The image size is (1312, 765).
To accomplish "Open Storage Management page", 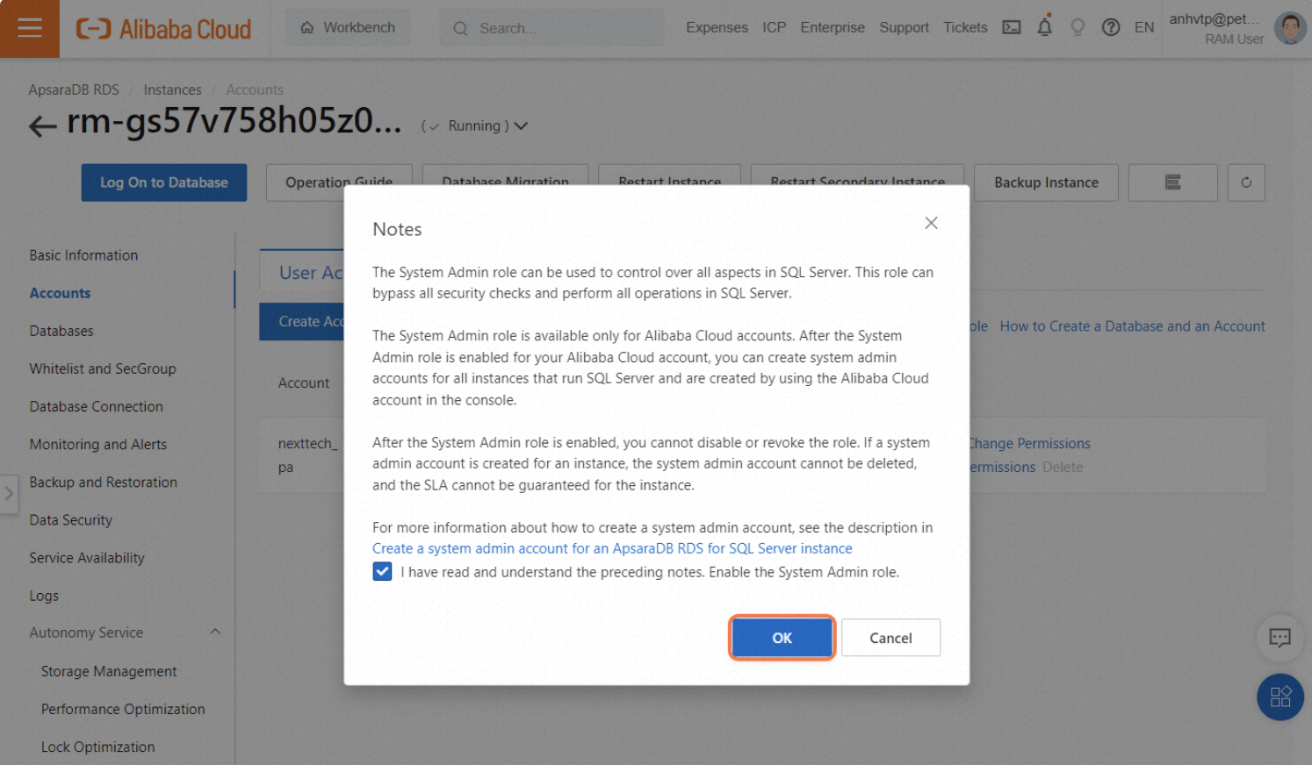I will (x=109, y=671).
